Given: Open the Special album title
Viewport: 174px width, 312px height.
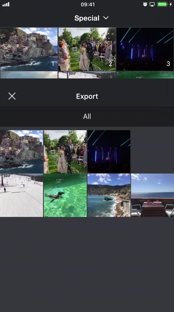Looking at the screenshot, I should pyautogui.click(x=87, y=18).
